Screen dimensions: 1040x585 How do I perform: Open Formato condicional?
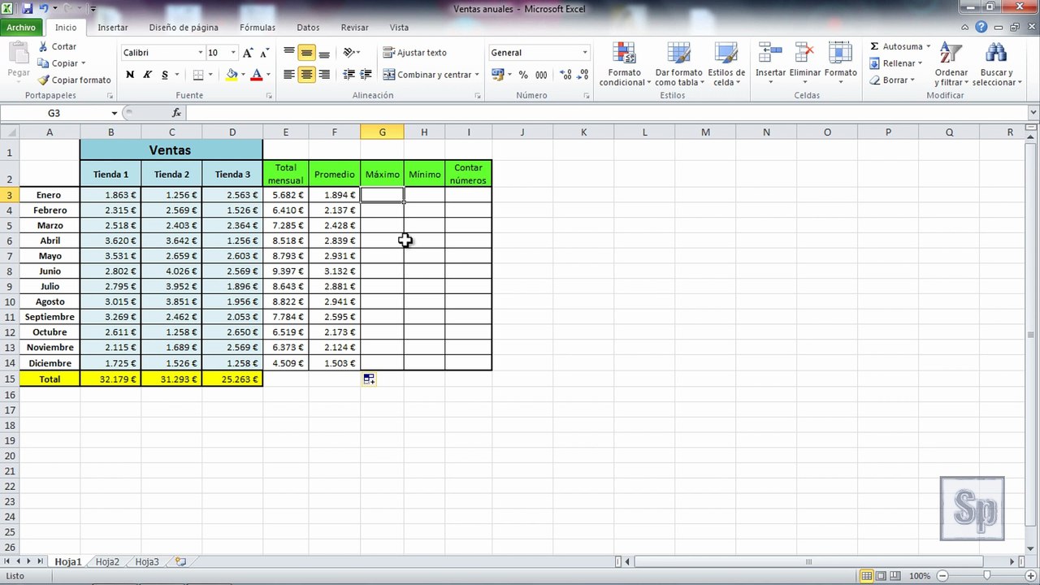(624, 65)
